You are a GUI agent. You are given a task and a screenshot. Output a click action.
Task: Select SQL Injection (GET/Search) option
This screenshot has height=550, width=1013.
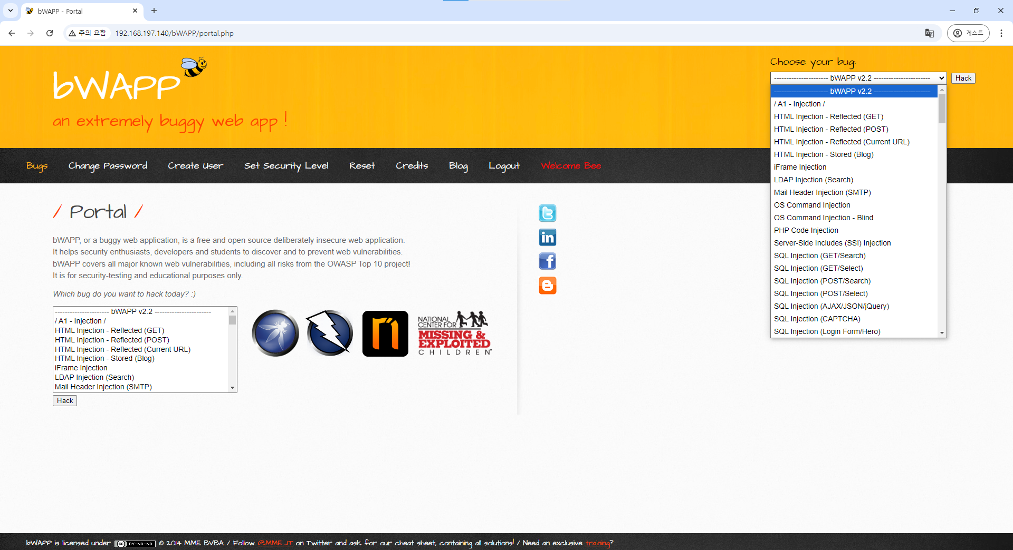(854, 256)
